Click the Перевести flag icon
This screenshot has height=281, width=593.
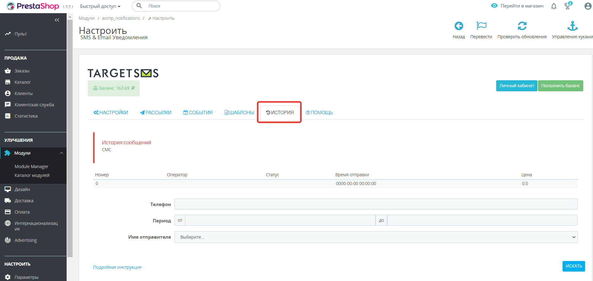[481, 26]
